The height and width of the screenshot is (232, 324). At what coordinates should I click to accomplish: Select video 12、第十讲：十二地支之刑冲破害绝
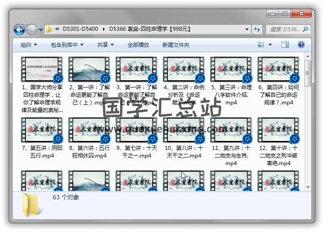[278, 142]
